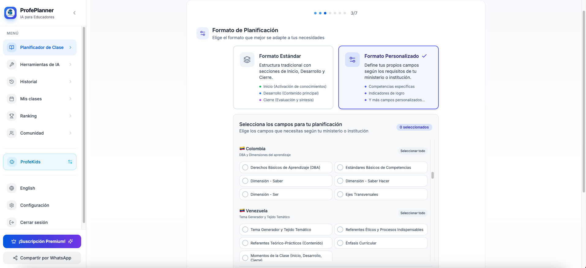Expand the Ranking submenu arrow

click(70, 116)
